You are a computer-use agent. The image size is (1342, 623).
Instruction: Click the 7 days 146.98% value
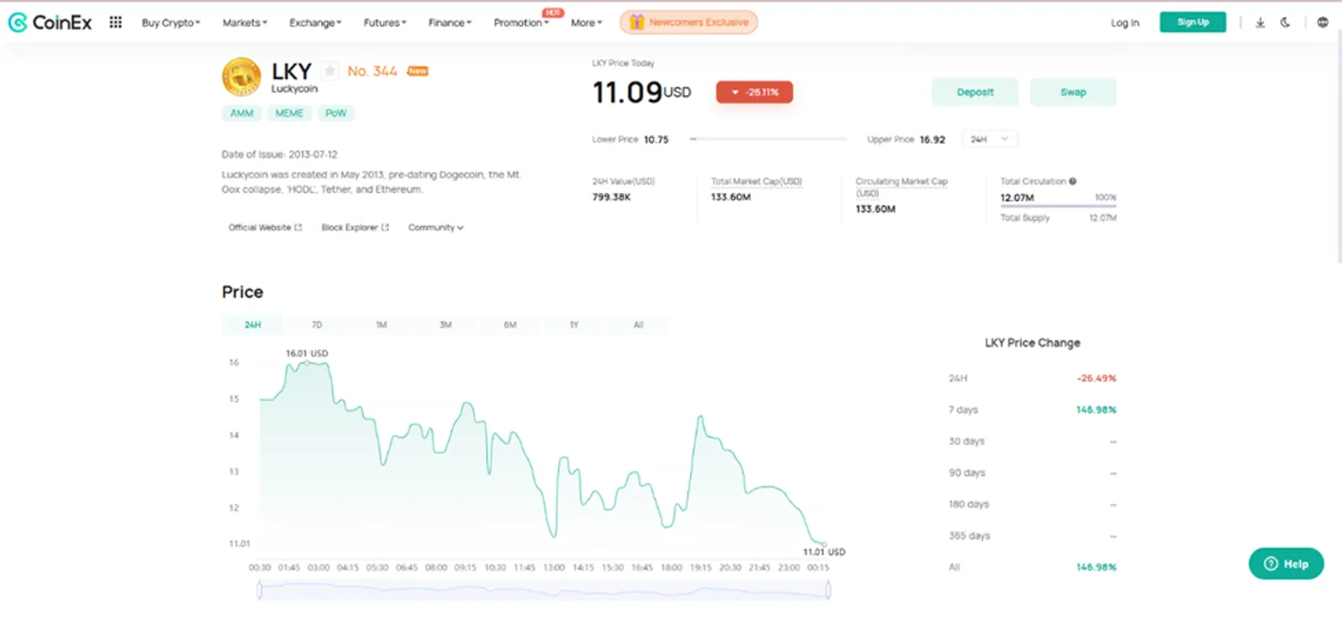click(1096, 410)
